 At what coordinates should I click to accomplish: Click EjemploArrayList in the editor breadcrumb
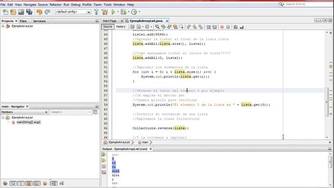click(x=119, y=142)
